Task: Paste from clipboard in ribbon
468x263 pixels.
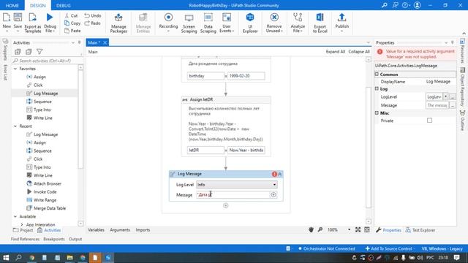Action: (x=72, y=31)
